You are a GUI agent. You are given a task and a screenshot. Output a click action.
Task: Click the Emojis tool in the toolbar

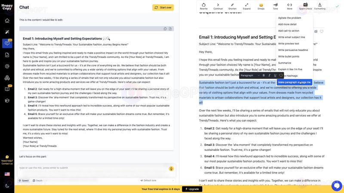point(261,6)
